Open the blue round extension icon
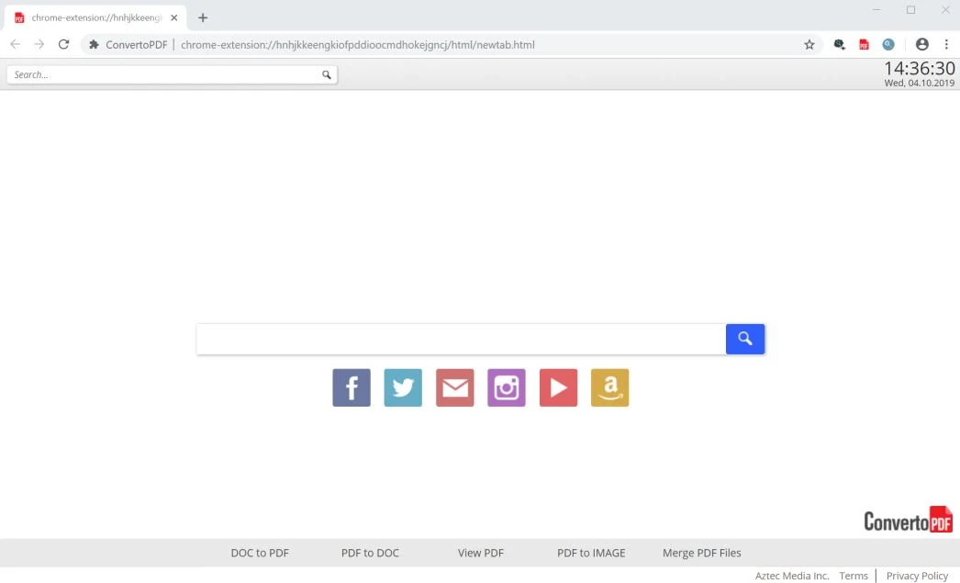The image size is (960, 583). tap(888, 45)
